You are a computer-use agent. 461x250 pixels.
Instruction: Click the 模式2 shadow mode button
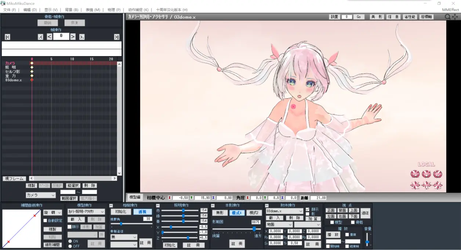click(254, 213)
